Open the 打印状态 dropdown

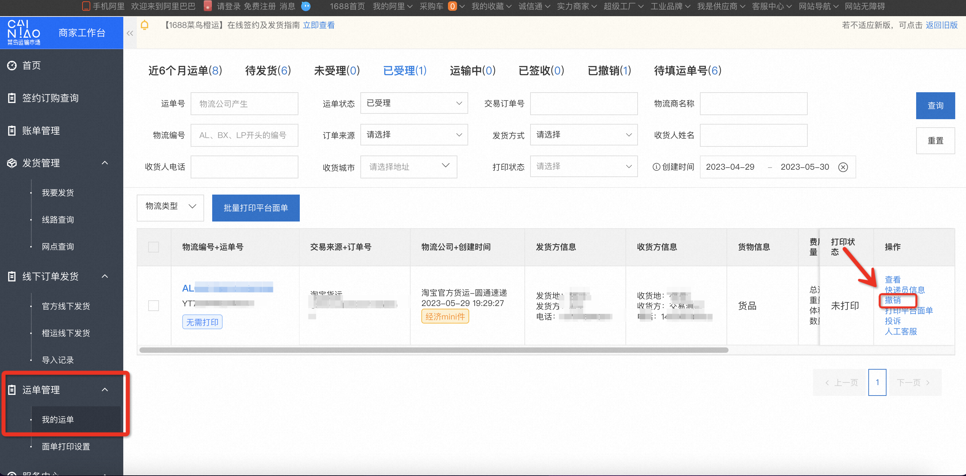[584, 166]
